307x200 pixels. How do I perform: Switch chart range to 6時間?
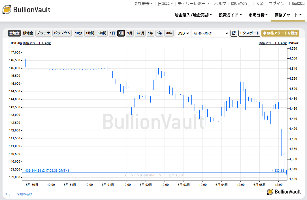pos(102,33)
